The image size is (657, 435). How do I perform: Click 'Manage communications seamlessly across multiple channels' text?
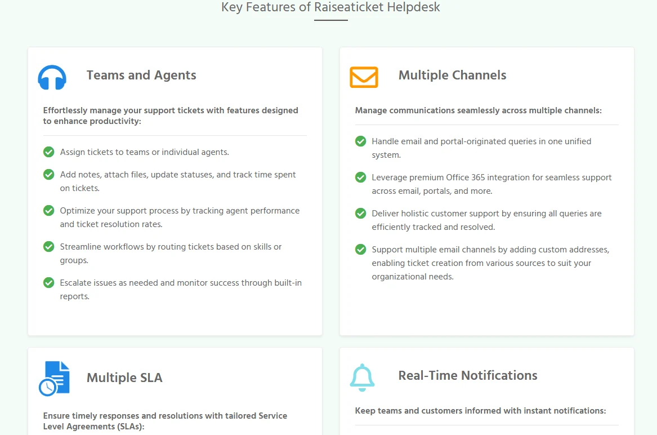(478, 110)
